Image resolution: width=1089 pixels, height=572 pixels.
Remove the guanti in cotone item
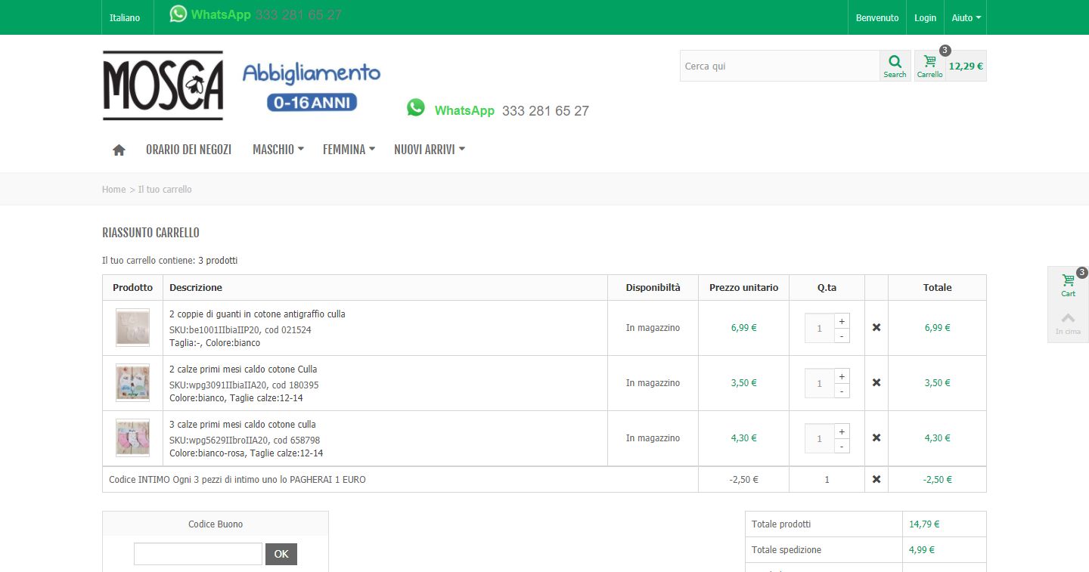click(876, 328)
